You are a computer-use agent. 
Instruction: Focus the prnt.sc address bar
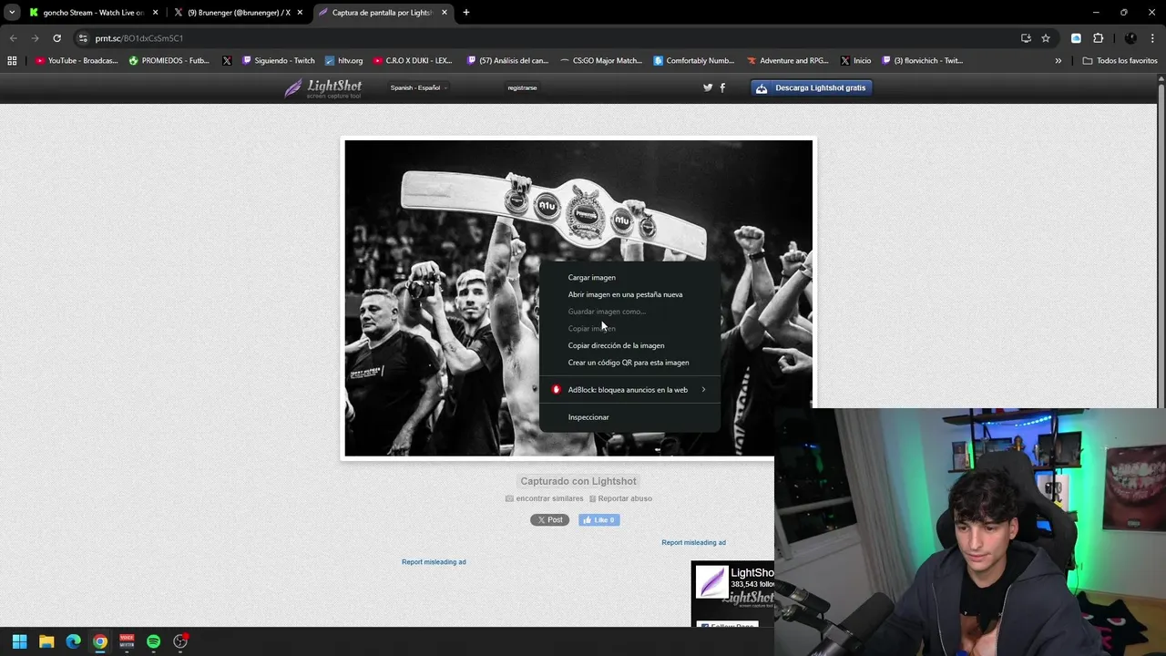547,38
